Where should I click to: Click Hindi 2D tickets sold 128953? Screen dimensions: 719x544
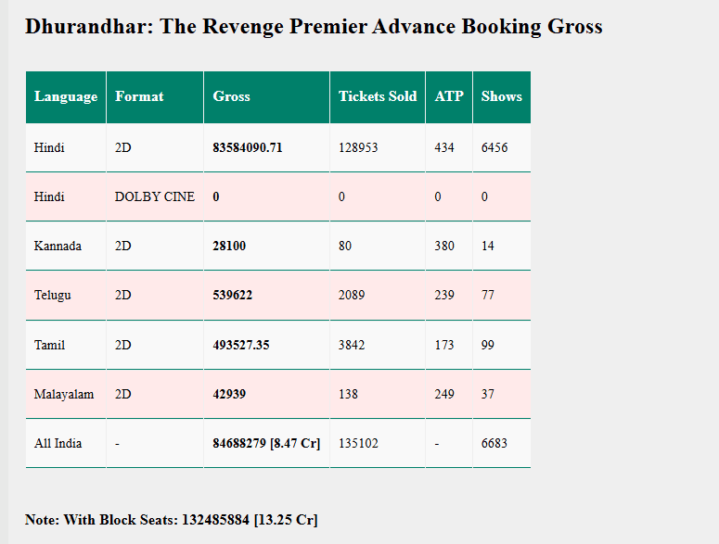(358, 147)
